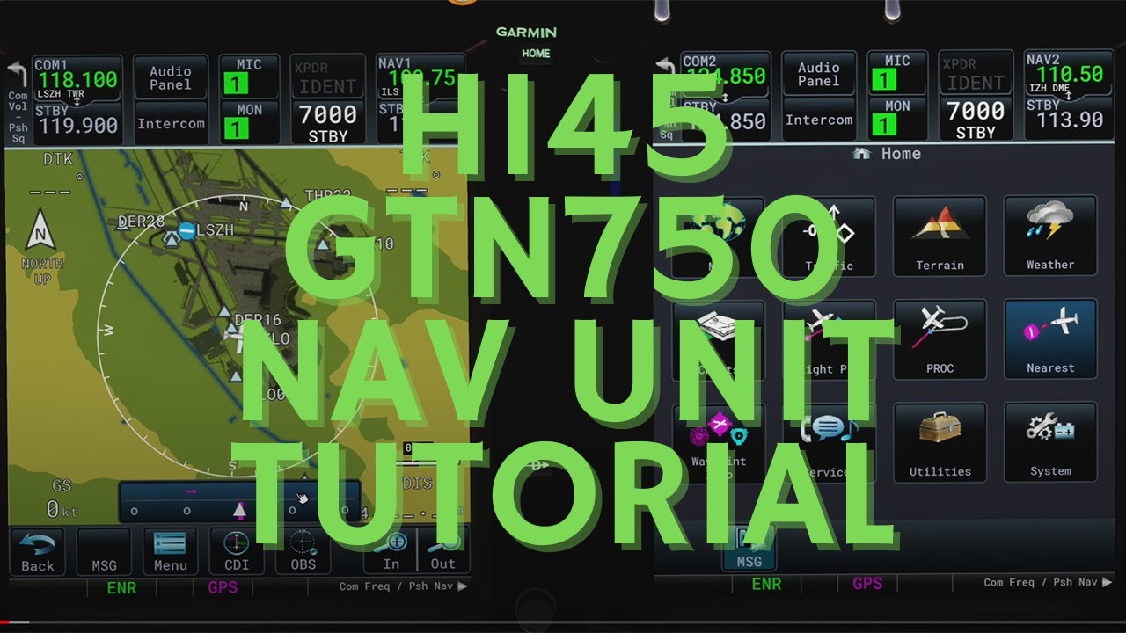
Task: Tap GPS annunciation on right unit
Action: click(868, 584)
